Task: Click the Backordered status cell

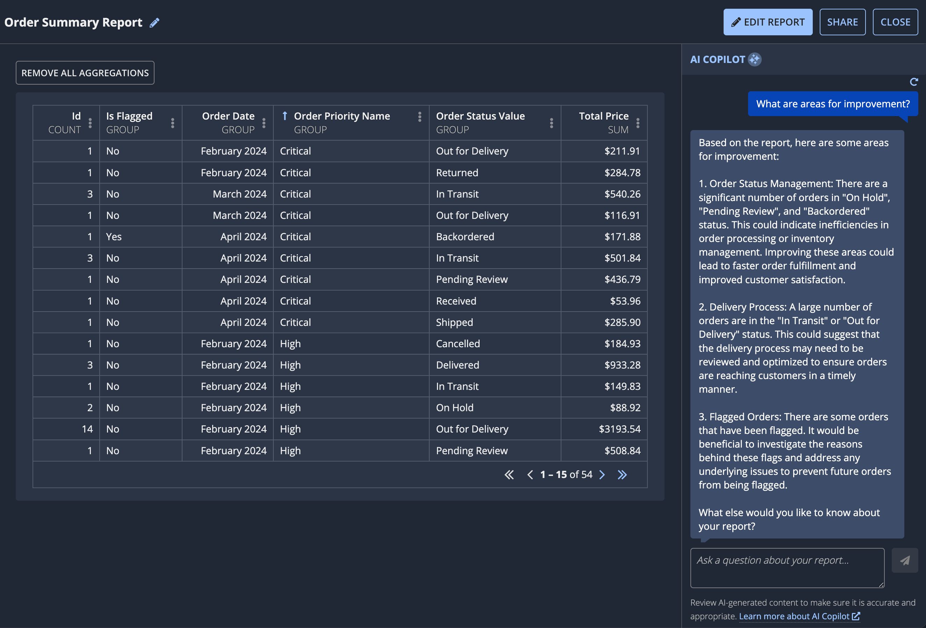Action: pos(495,237)
